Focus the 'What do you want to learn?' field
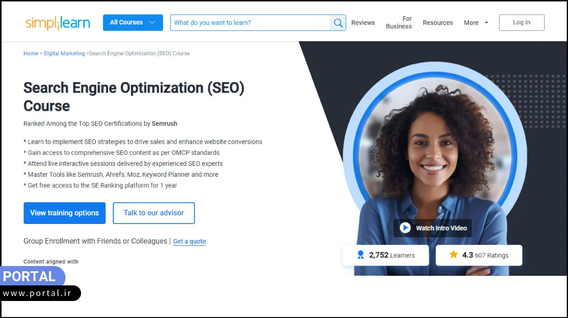 tap(250, 23)
